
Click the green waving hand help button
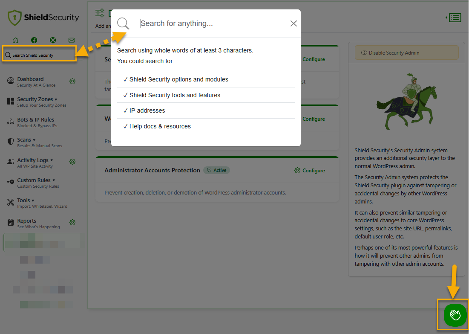(x=455, y=315)
